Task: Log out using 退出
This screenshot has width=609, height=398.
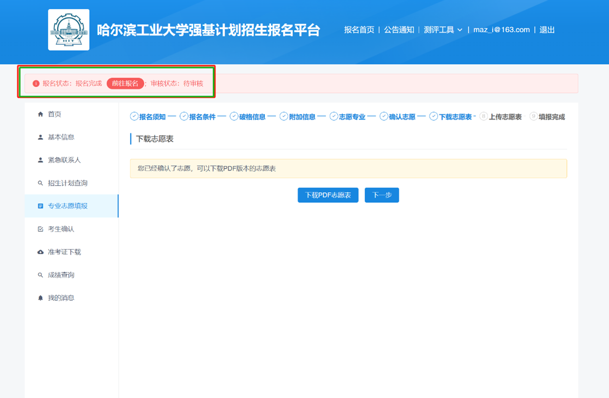Action: pyautogui.click(x=547, y=30)
